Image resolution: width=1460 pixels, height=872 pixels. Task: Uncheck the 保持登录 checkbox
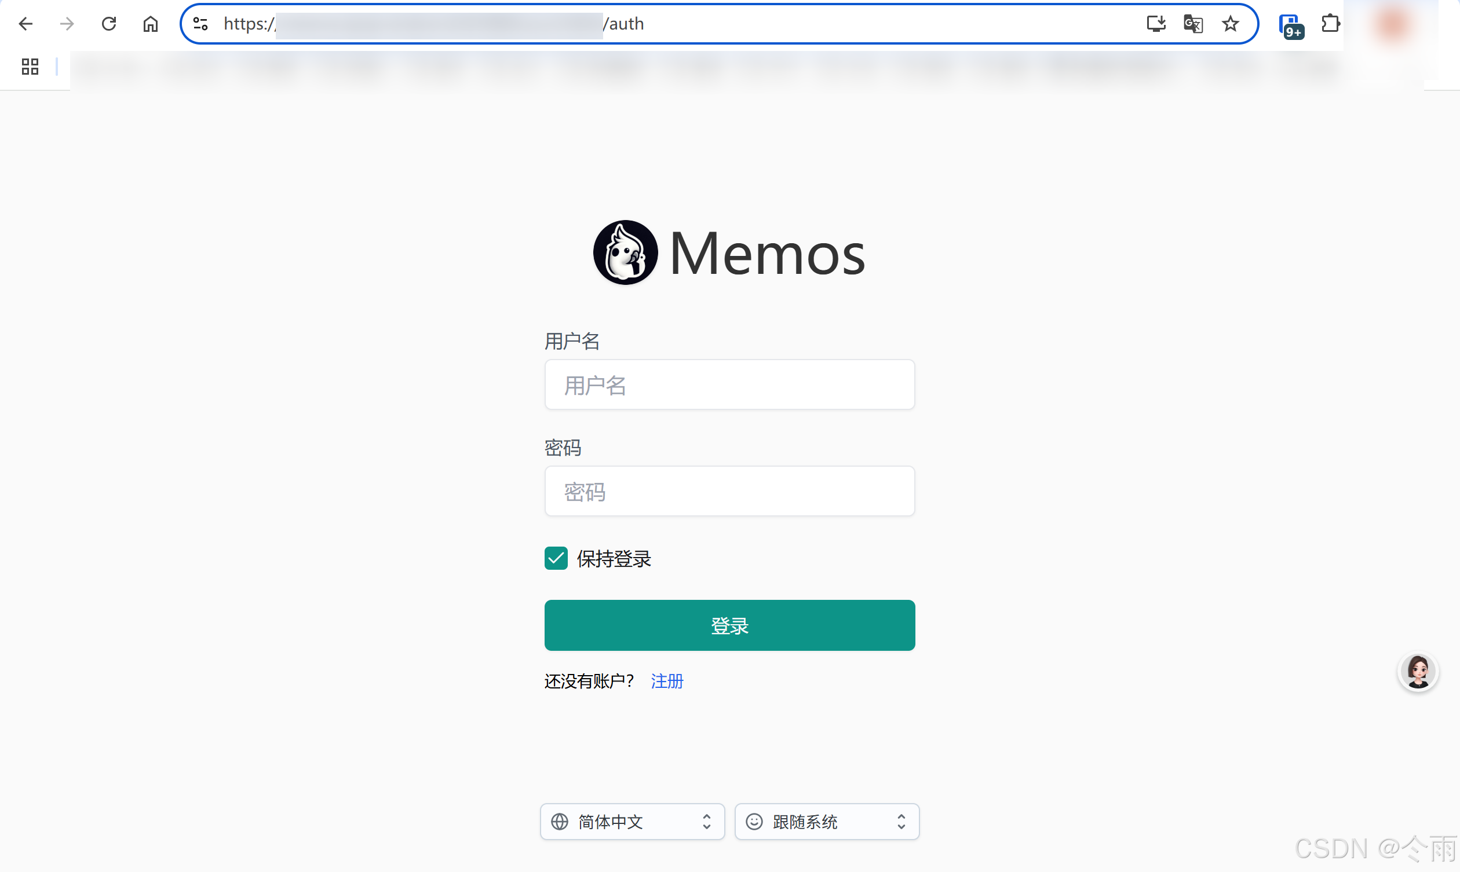tap(556, 558)
